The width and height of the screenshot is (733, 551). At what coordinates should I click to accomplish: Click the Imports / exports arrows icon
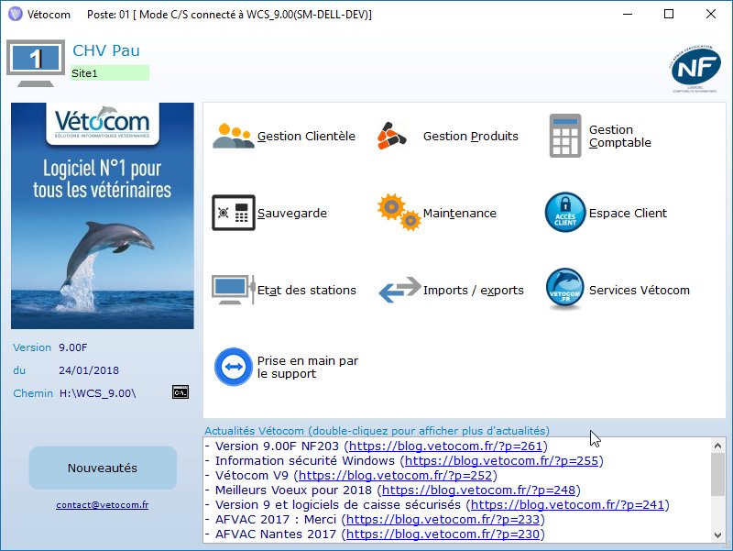(399, 290)
